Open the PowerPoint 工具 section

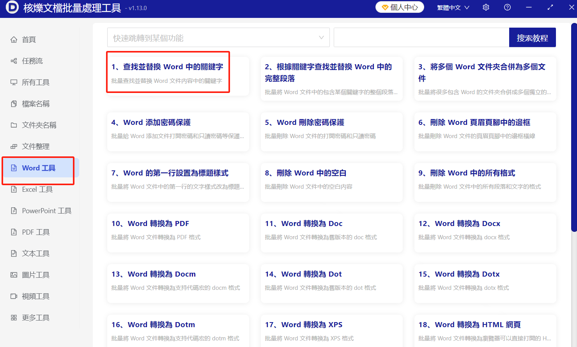pyautogui.click(x=40, y=210)
